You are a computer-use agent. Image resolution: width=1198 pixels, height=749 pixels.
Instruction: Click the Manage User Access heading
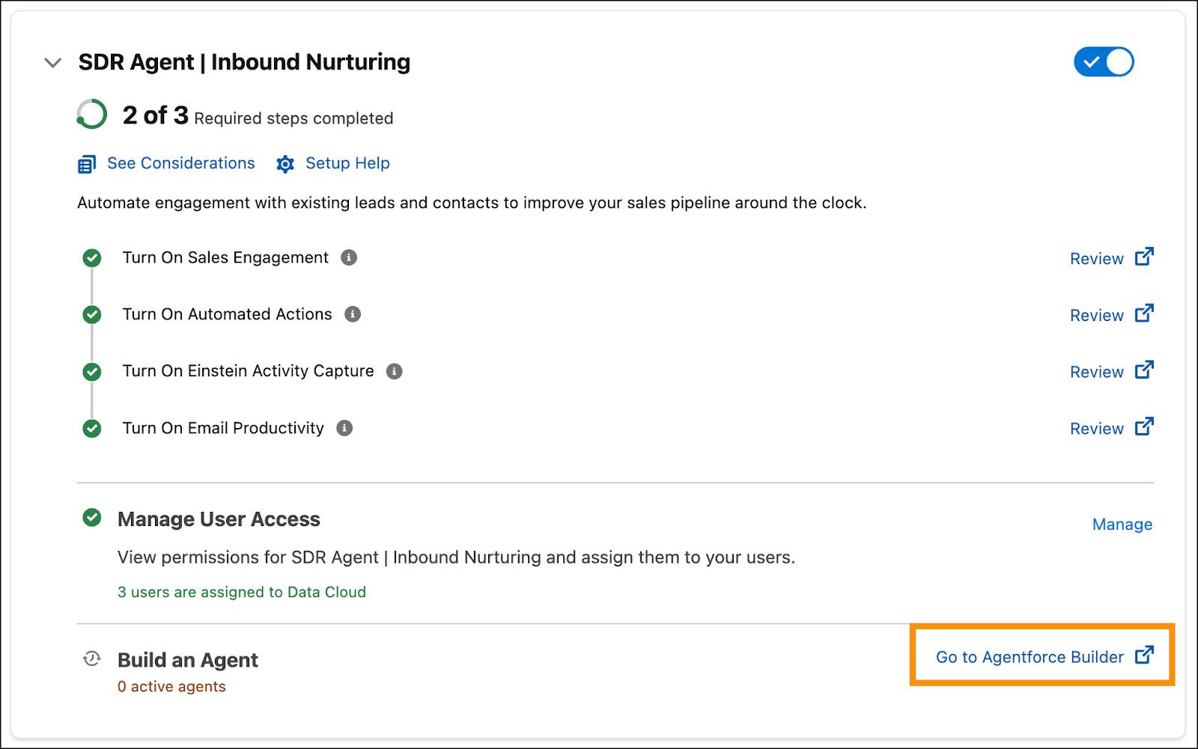[x=219, y=519]
